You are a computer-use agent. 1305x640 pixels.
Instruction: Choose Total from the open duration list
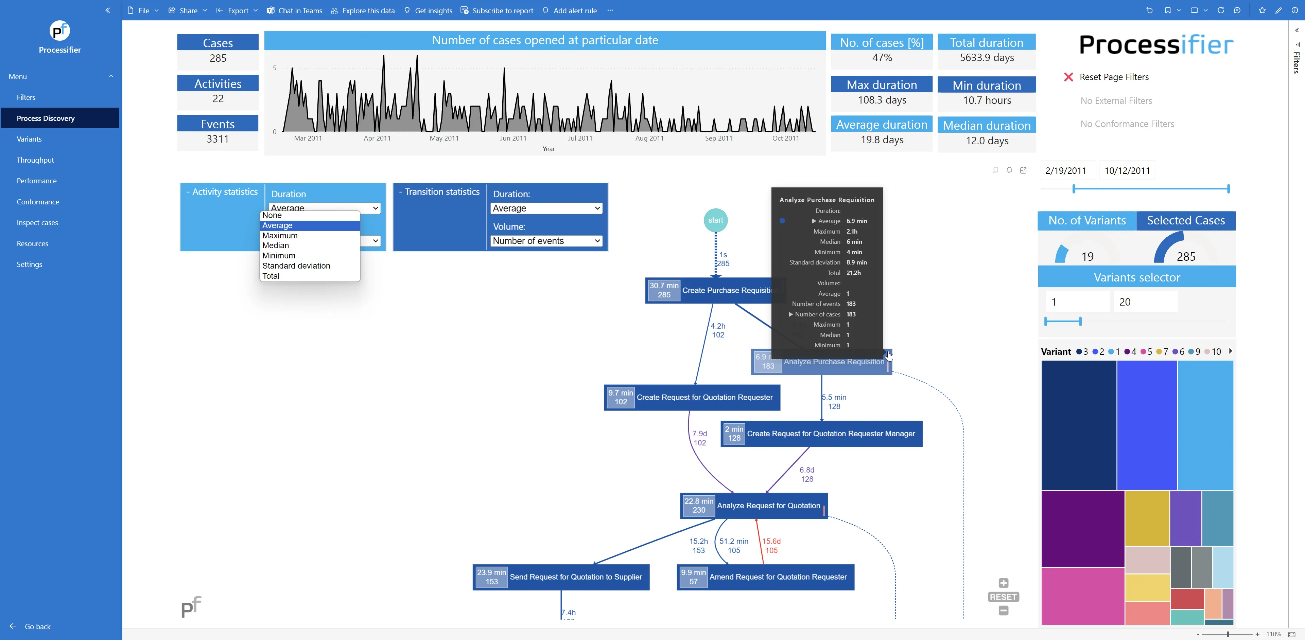point(310,276)
